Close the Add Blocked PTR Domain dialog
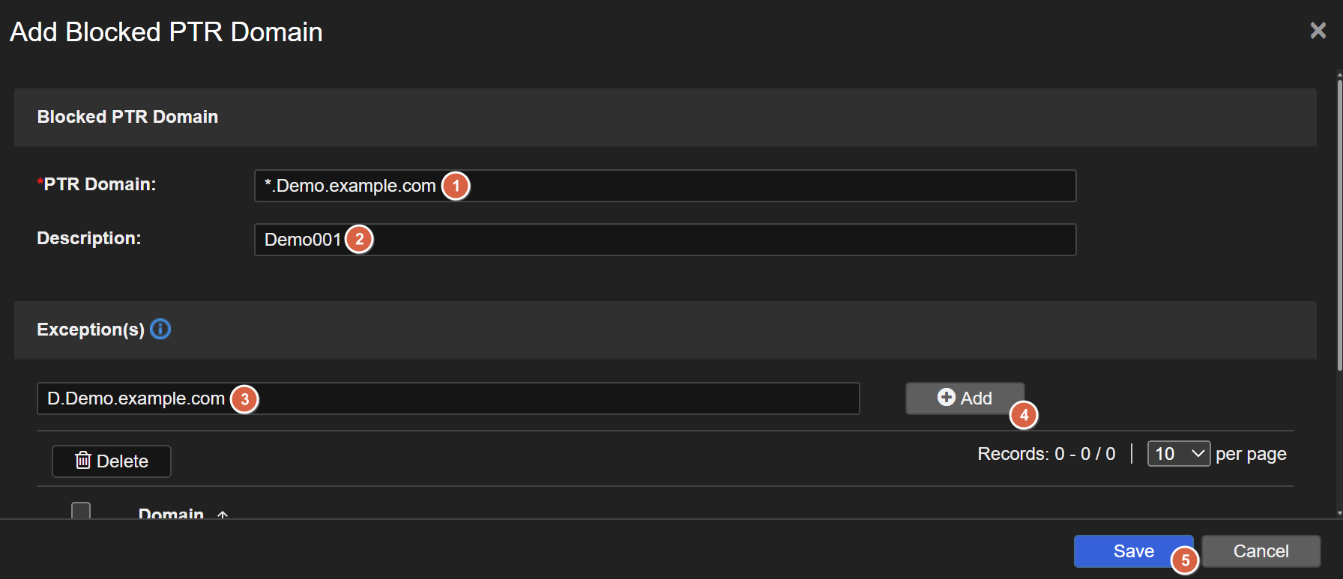The width and height of the screenshot is (1343, 579). click(x=1318, y=31)
